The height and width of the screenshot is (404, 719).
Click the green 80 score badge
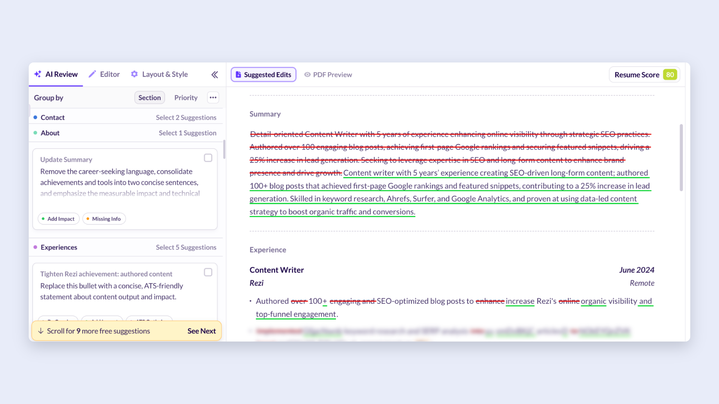670,75
